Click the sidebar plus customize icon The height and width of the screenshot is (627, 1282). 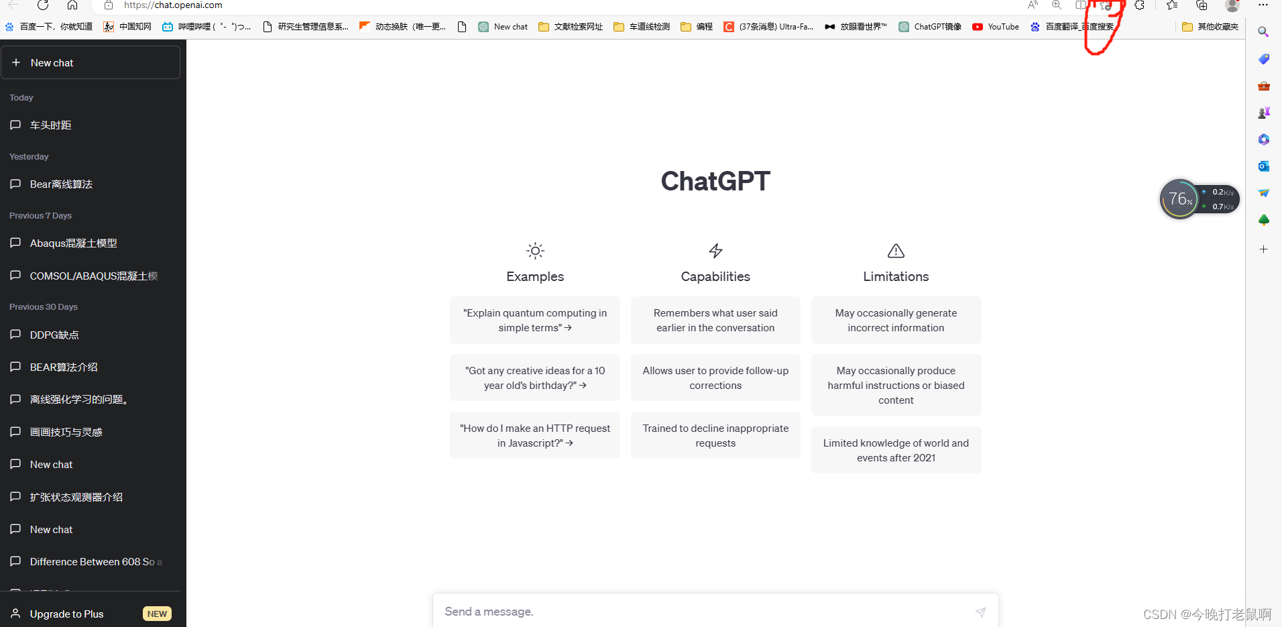coord(1264,249)
